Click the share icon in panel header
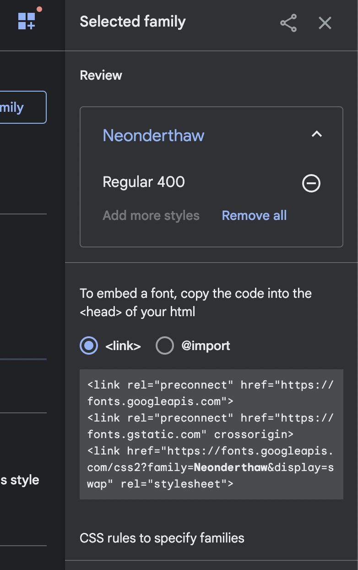 tap(288, 23)
